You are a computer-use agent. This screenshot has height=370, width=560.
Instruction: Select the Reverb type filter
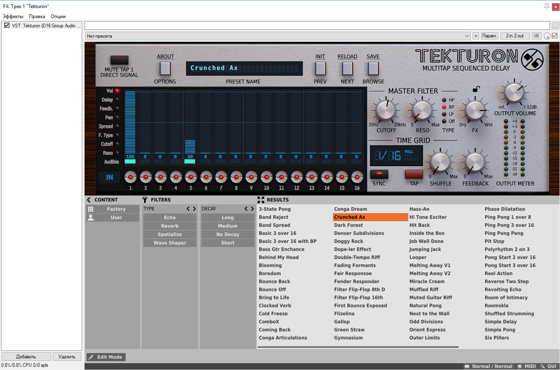[x=170, y=226]
